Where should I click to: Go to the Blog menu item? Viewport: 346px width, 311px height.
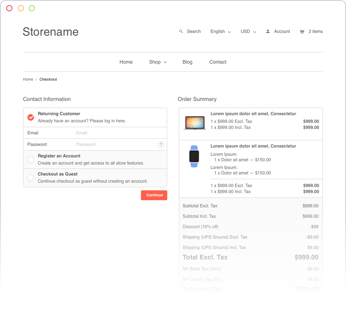point(187,62)
